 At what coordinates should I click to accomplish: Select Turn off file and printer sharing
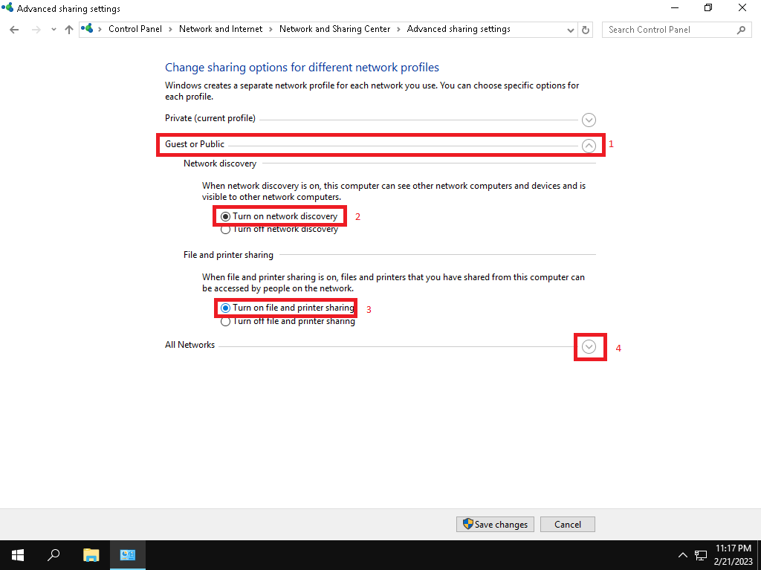[226, 322]
